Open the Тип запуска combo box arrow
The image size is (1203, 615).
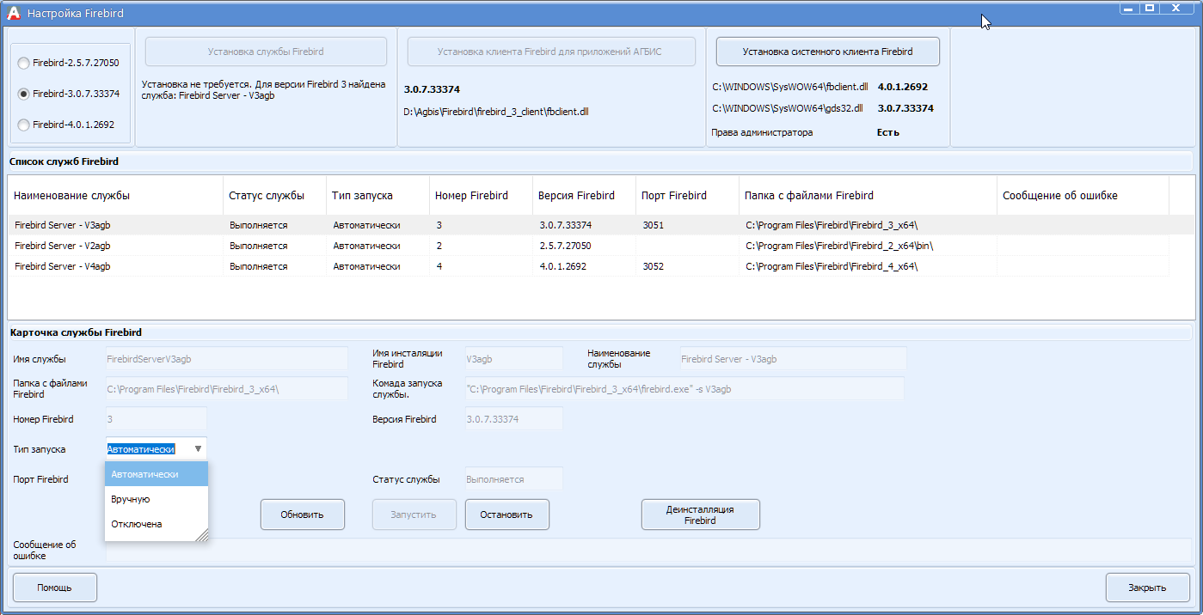pyautogui.click(x=198, y=448)
